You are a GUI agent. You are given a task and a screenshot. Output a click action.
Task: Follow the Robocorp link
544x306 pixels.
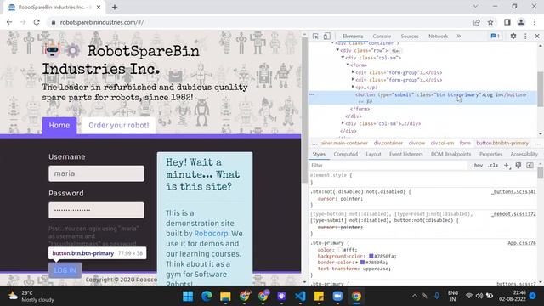(x=211, y=234)
